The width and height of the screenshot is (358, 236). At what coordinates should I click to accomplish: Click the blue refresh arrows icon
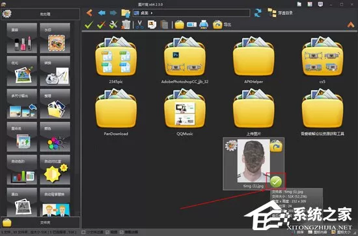(x=258, y=13)
